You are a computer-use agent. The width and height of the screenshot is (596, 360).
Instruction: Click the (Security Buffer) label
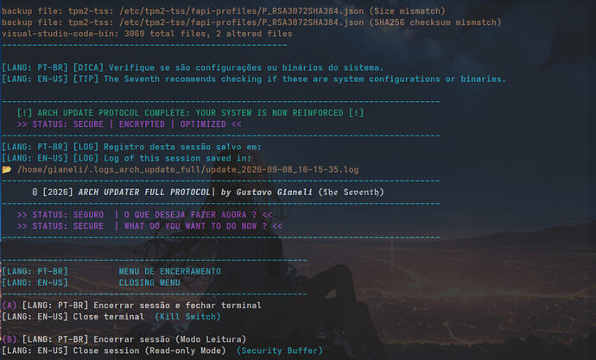point(279,351)
